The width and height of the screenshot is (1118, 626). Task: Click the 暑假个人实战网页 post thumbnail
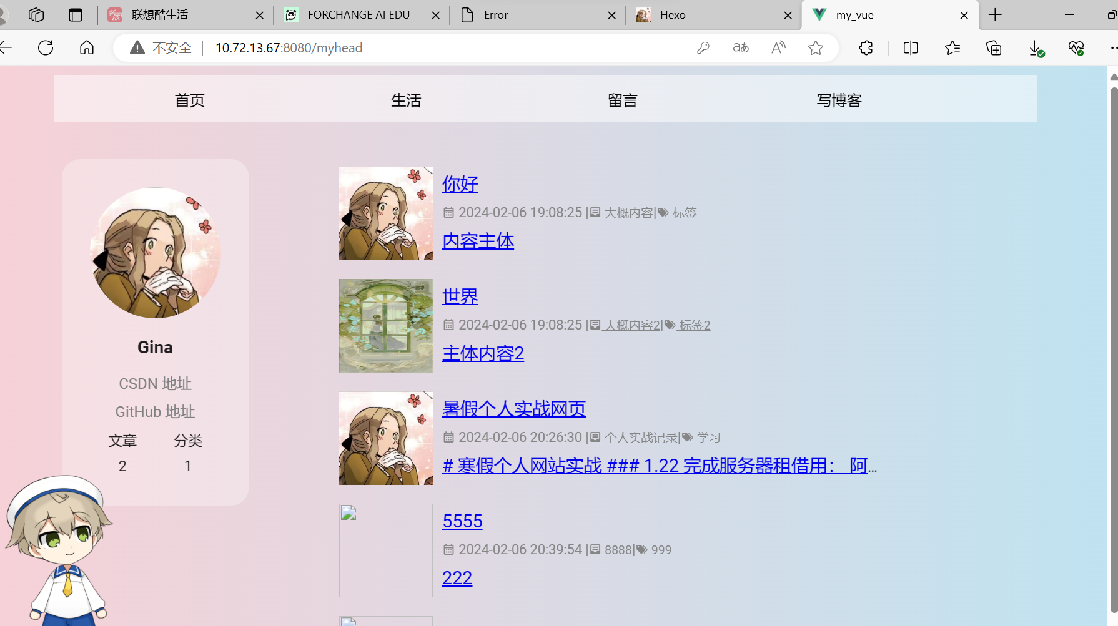tap(385, 438)
